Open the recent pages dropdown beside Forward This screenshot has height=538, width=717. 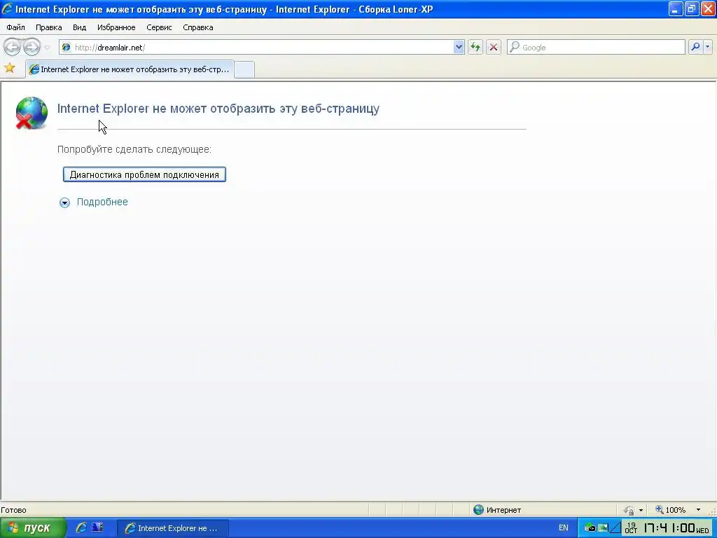[47, 48]
